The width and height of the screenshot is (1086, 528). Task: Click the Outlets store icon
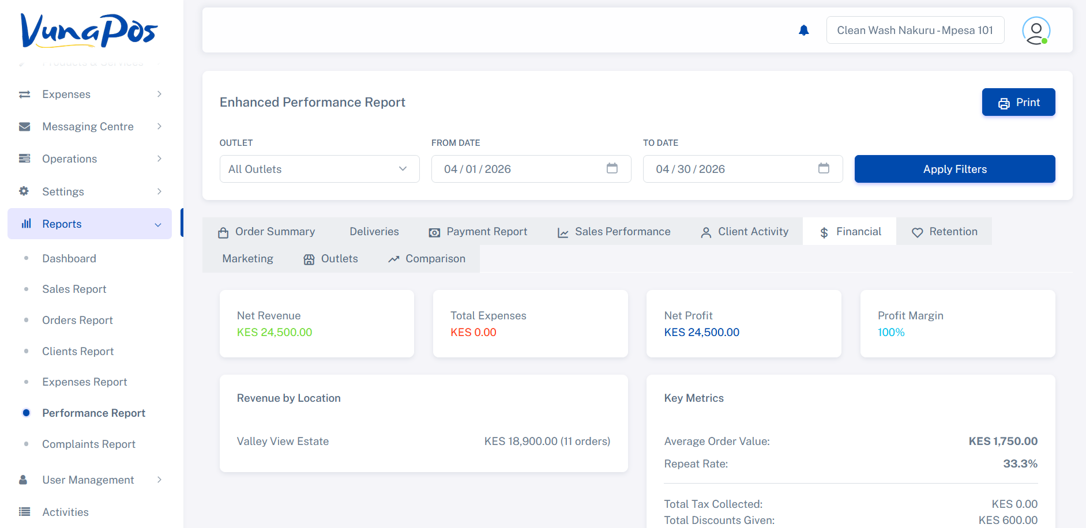pos(309,260)
